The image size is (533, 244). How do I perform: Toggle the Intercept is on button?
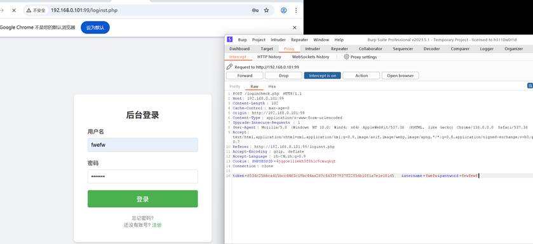tap(322, 76)
